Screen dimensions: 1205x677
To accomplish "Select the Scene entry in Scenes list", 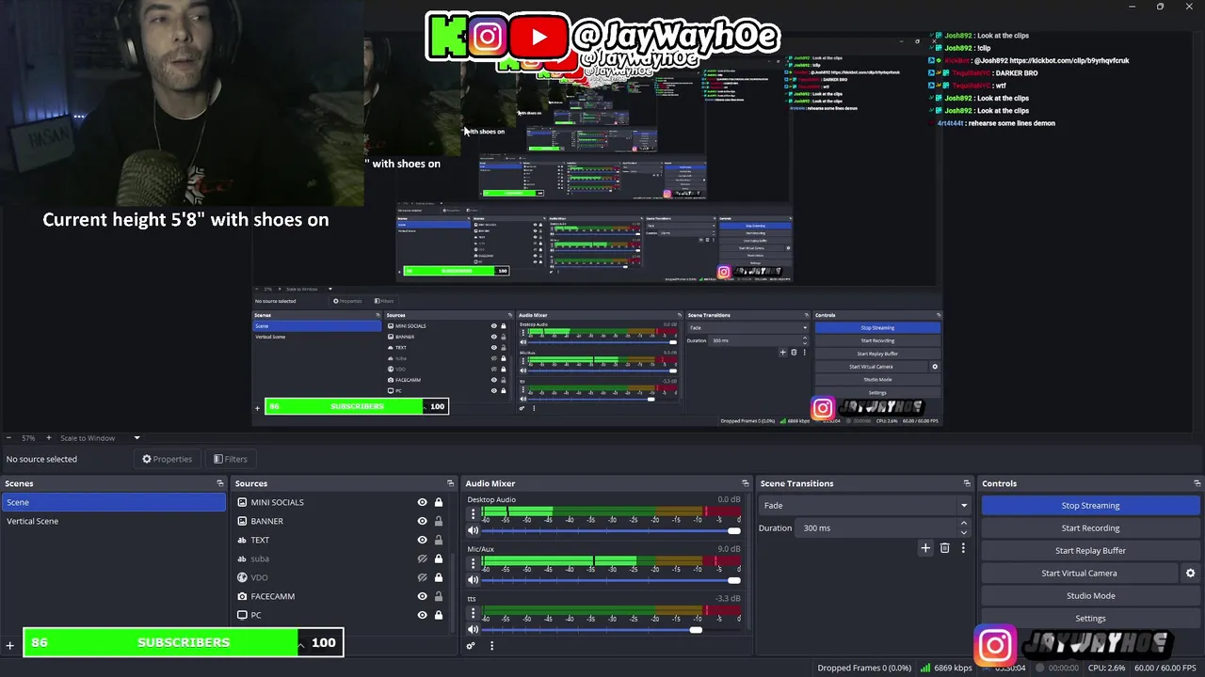I will (x=113, y=502).
